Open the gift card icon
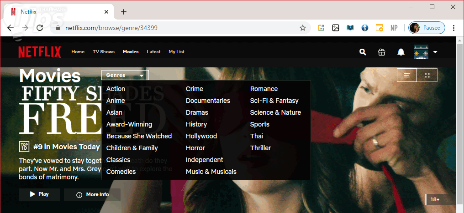 click(381, 52)
